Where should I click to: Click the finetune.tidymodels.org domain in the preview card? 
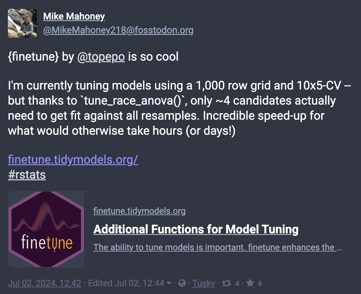[139, 211]
